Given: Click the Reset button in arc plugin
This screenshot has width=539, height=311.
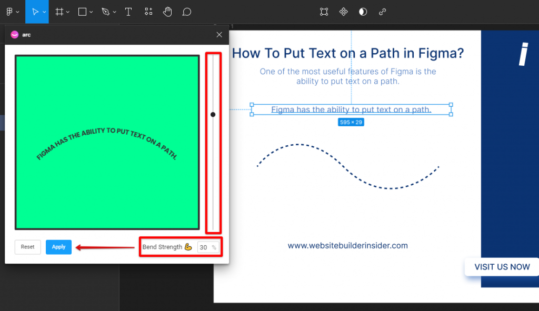Looking at the screenshot, I should click(28, 247).
